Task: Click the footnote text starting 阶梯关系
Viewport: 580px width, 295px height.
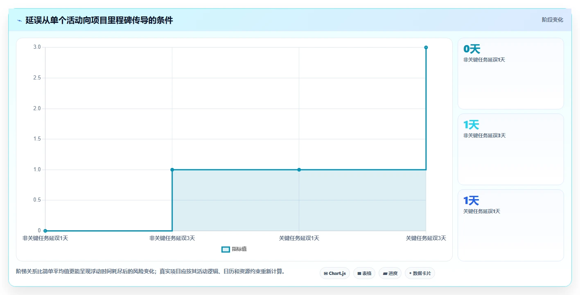Action: click(150, 271)
